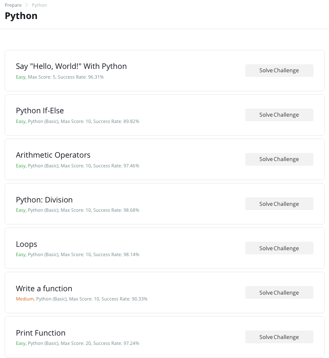This screenshot has height=358, width=329.
Task: Open the Say "Hello, World!" With Python title
Action: 71,66
